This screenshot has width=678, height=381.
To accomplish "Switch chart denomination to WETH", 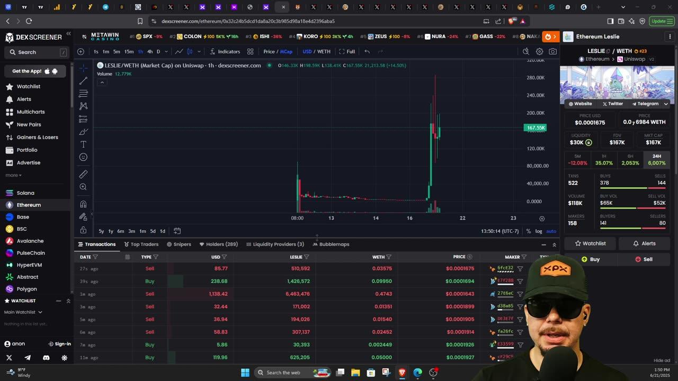I will point(324,51).
